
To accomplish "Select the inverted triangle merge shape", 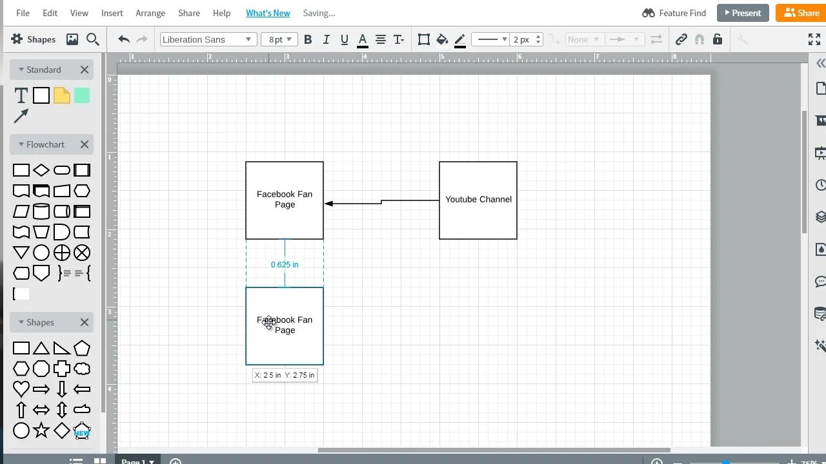I will (x=21, y=253).
